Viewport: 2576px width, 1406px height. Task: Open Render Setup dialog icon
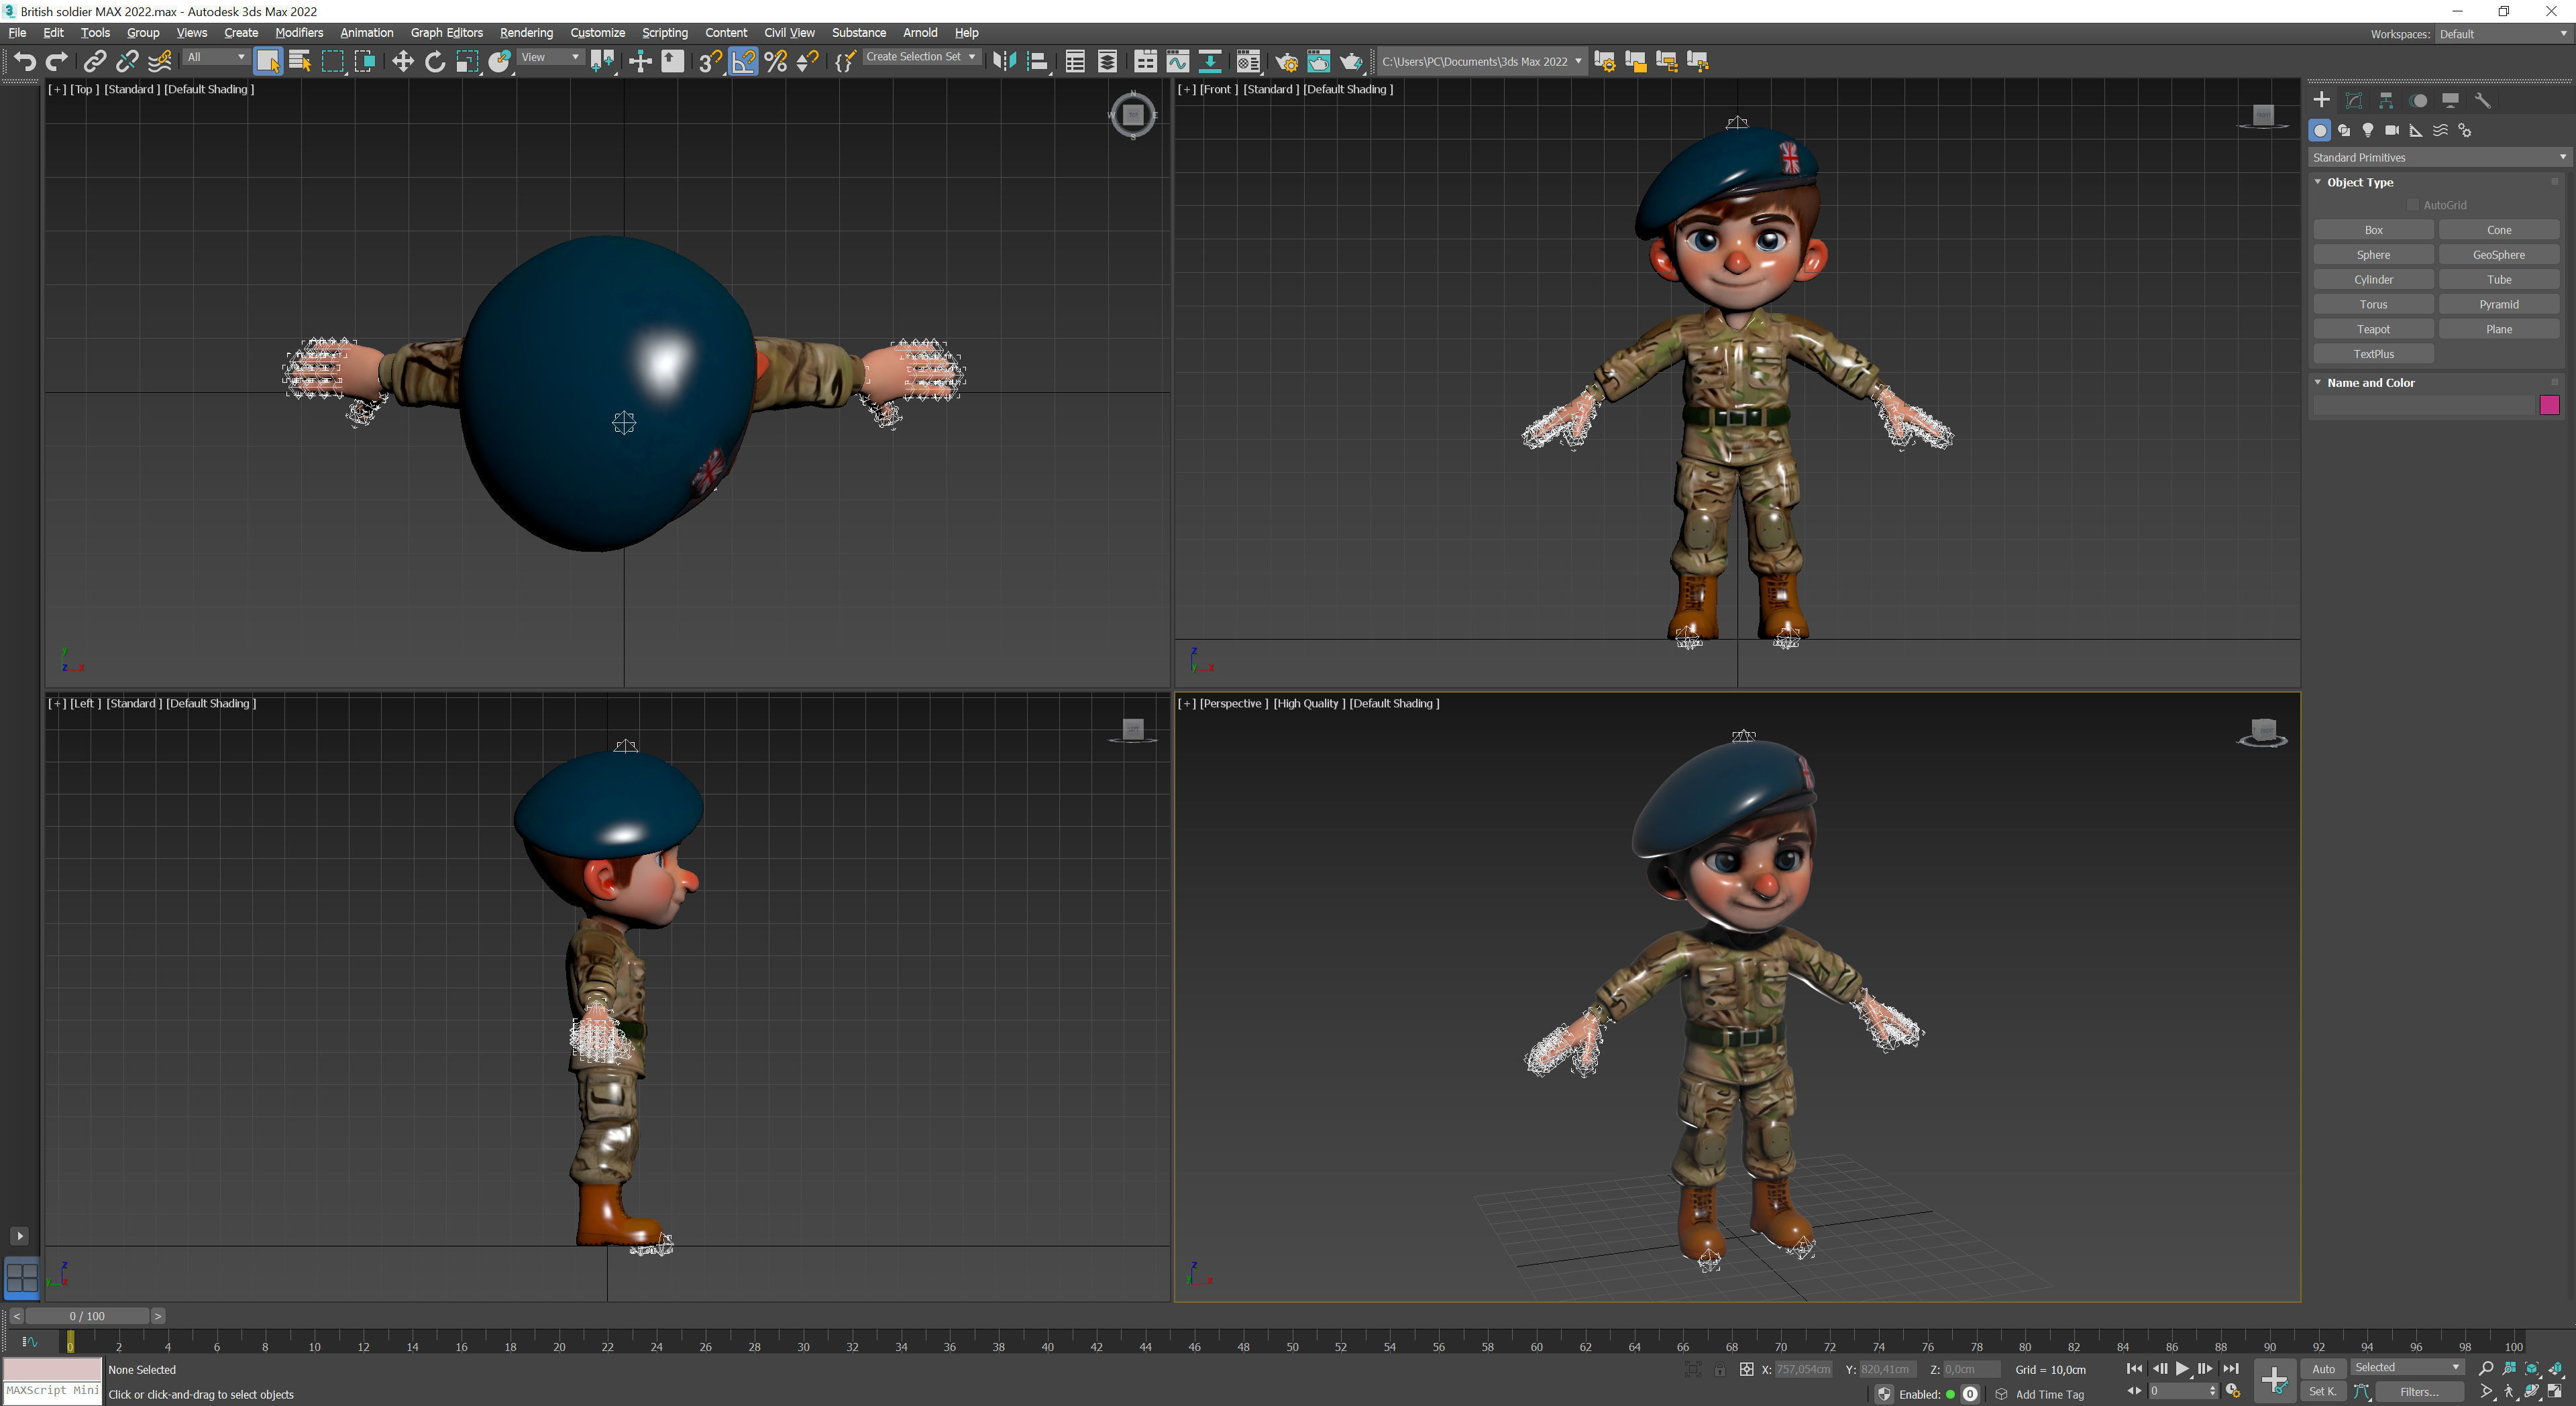tap(1287, 62)
